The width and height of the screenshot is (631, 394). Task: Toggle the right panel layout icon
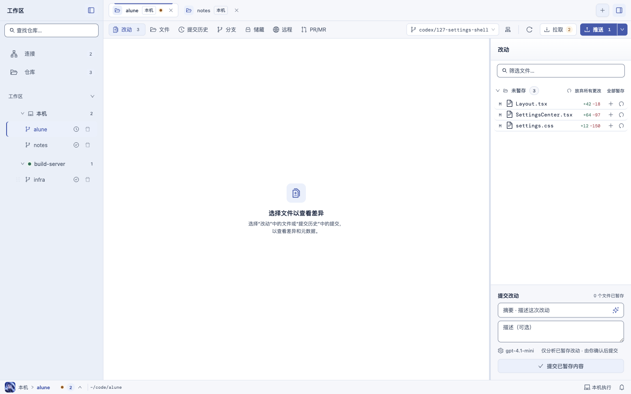[619, 11]
